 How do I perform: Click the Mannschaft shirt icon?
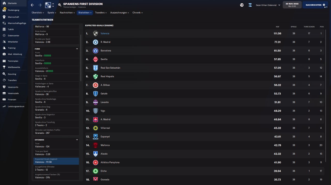[4, 17]
